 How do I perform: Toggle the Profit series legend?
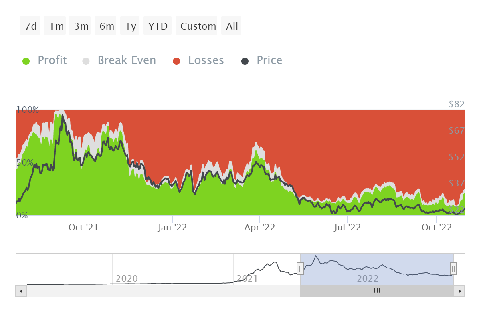pyautogui.click(x=44, y=60)
